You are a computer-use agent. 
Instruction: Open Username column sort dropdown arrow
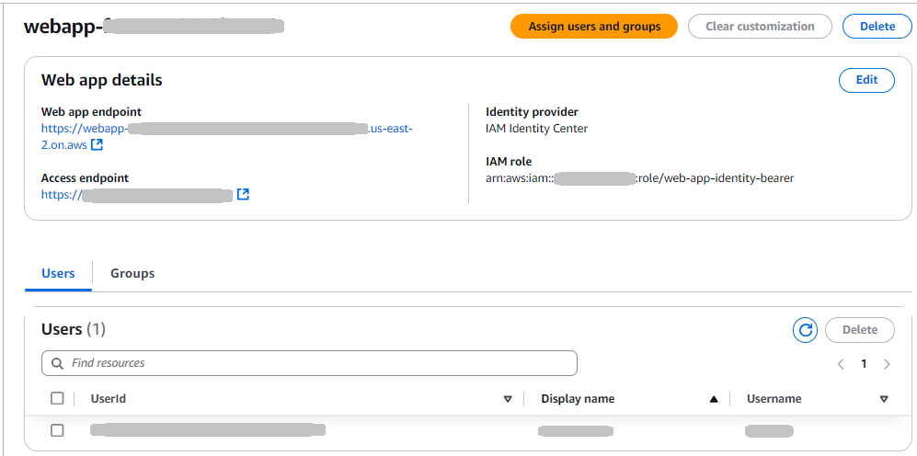tap(884, 399)
